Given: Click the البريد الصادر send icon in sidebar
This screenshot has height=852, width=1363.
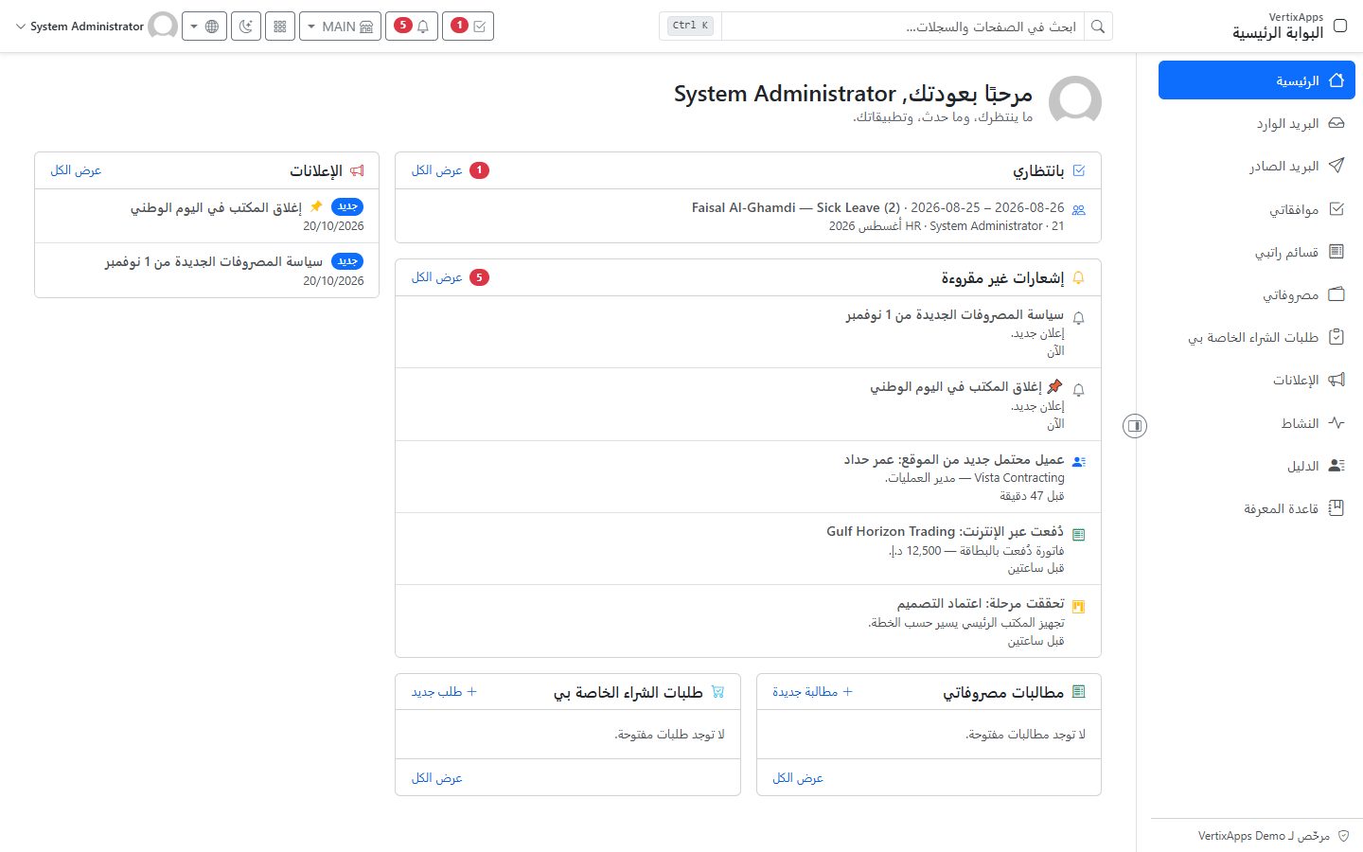Looking at the screenshot, I should 1336,166.
